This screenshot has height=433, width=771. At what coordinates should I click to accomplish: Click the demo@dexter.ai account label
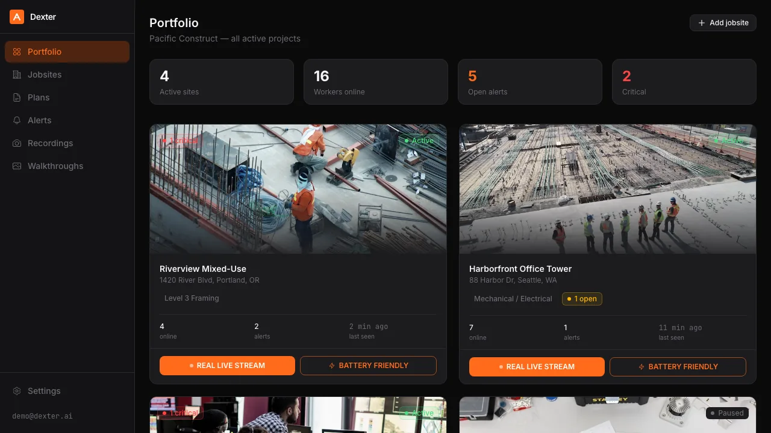[x=42, y=416]
